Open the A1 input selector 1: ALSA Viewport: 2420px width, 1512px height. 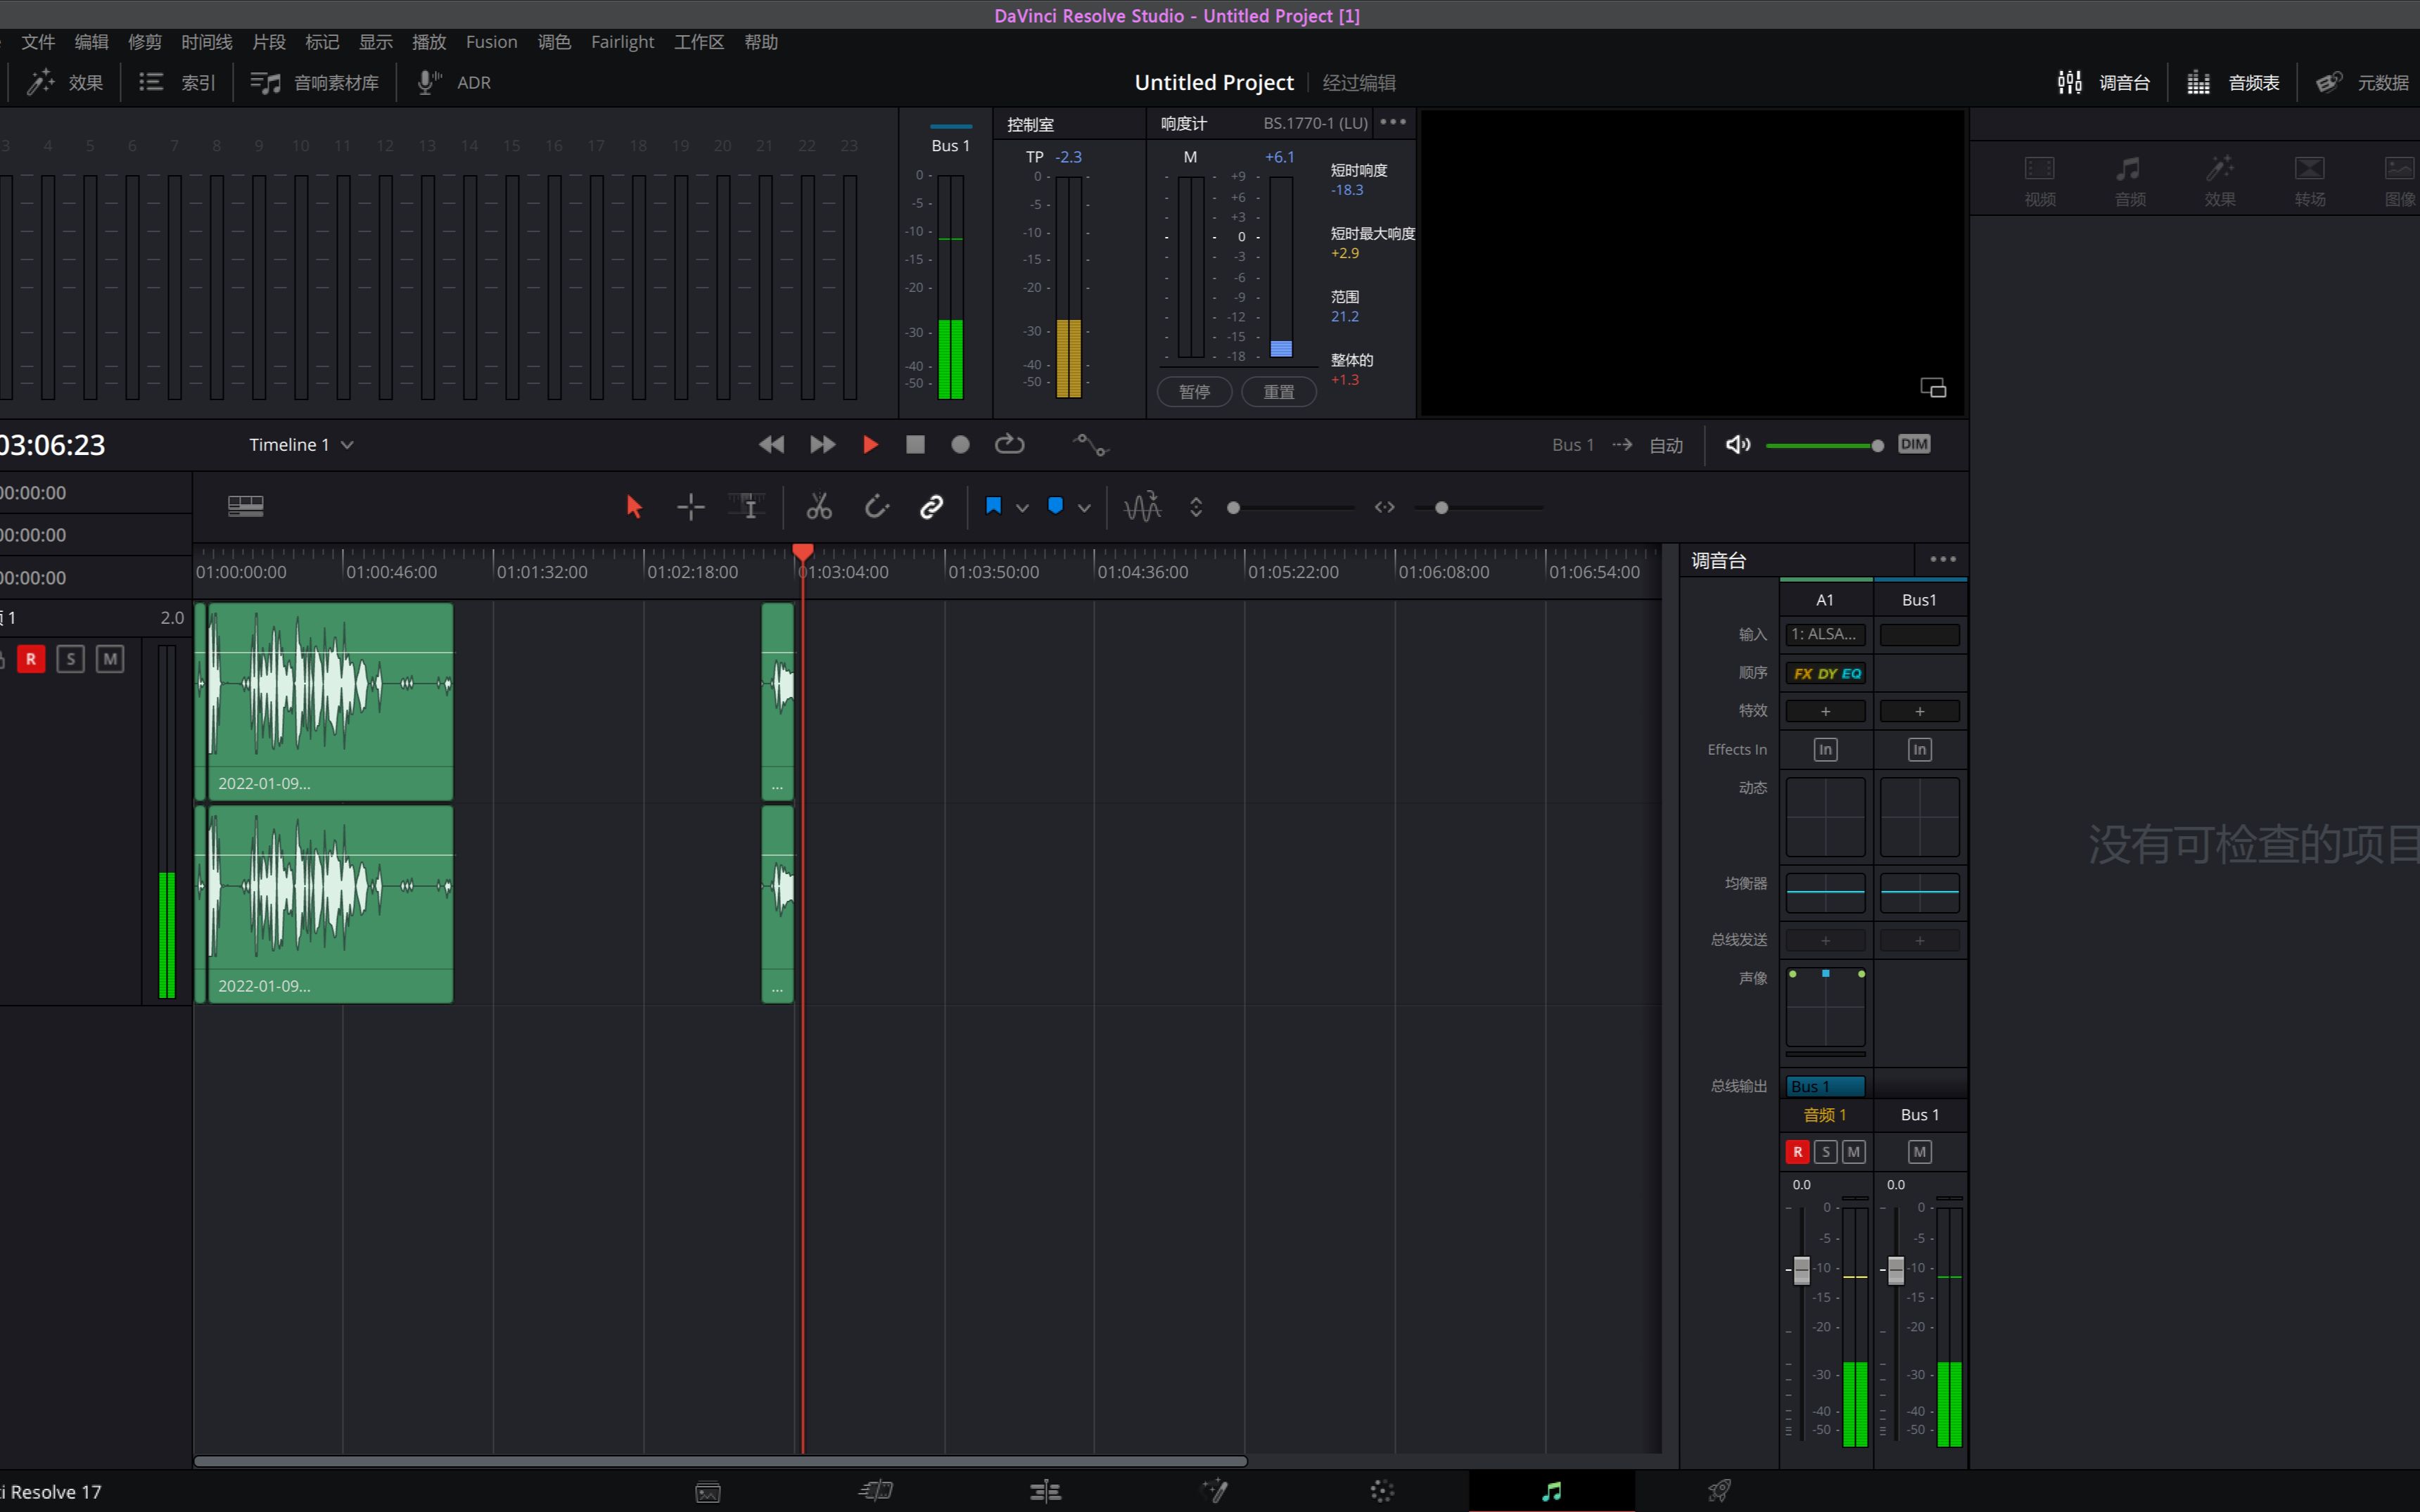[1825, 634]
